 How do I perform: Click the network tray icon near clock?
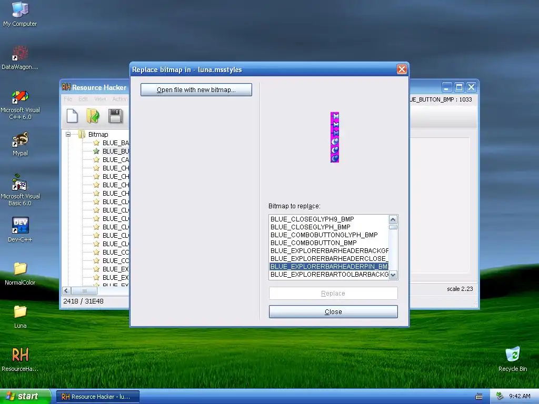[x=500, y=396]
